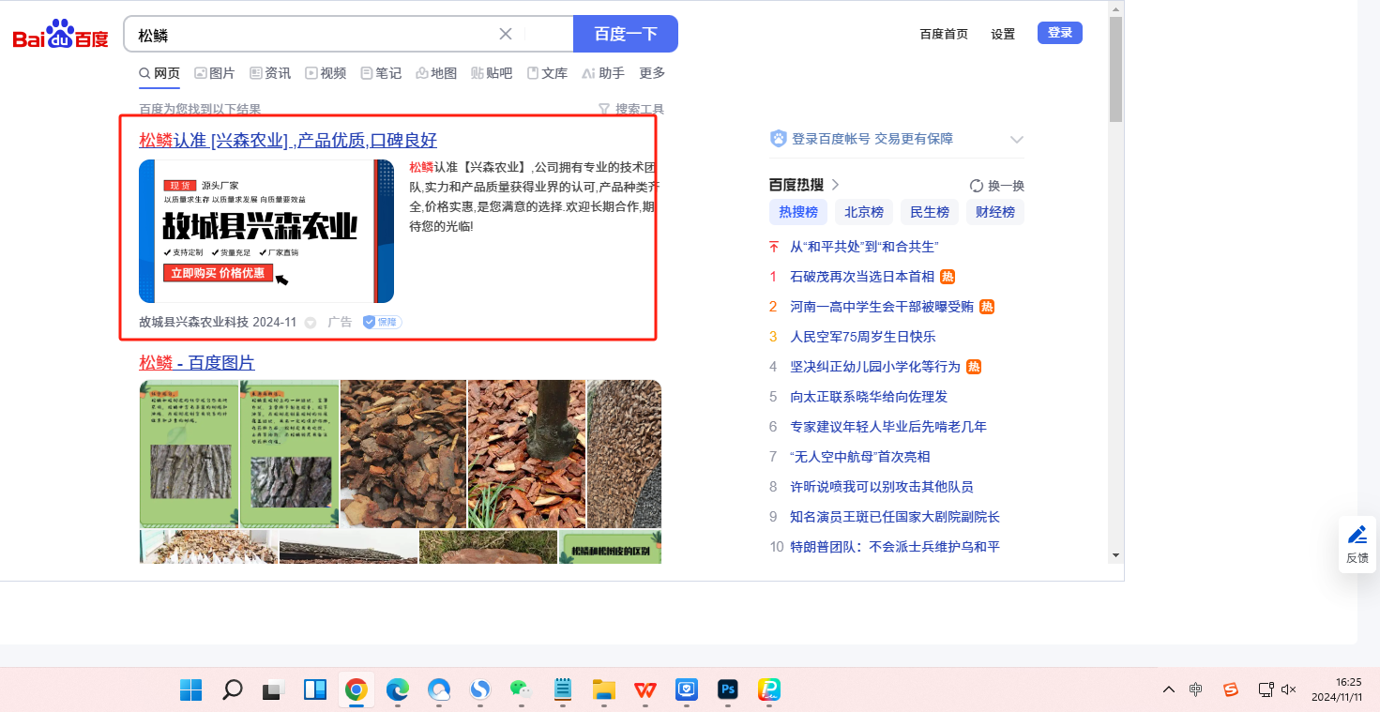This screenshot has height=712, width=1380.
Task: Click the 故城县兴森农业 ad image
Action: pyautogui.click(x=266, y=231)
